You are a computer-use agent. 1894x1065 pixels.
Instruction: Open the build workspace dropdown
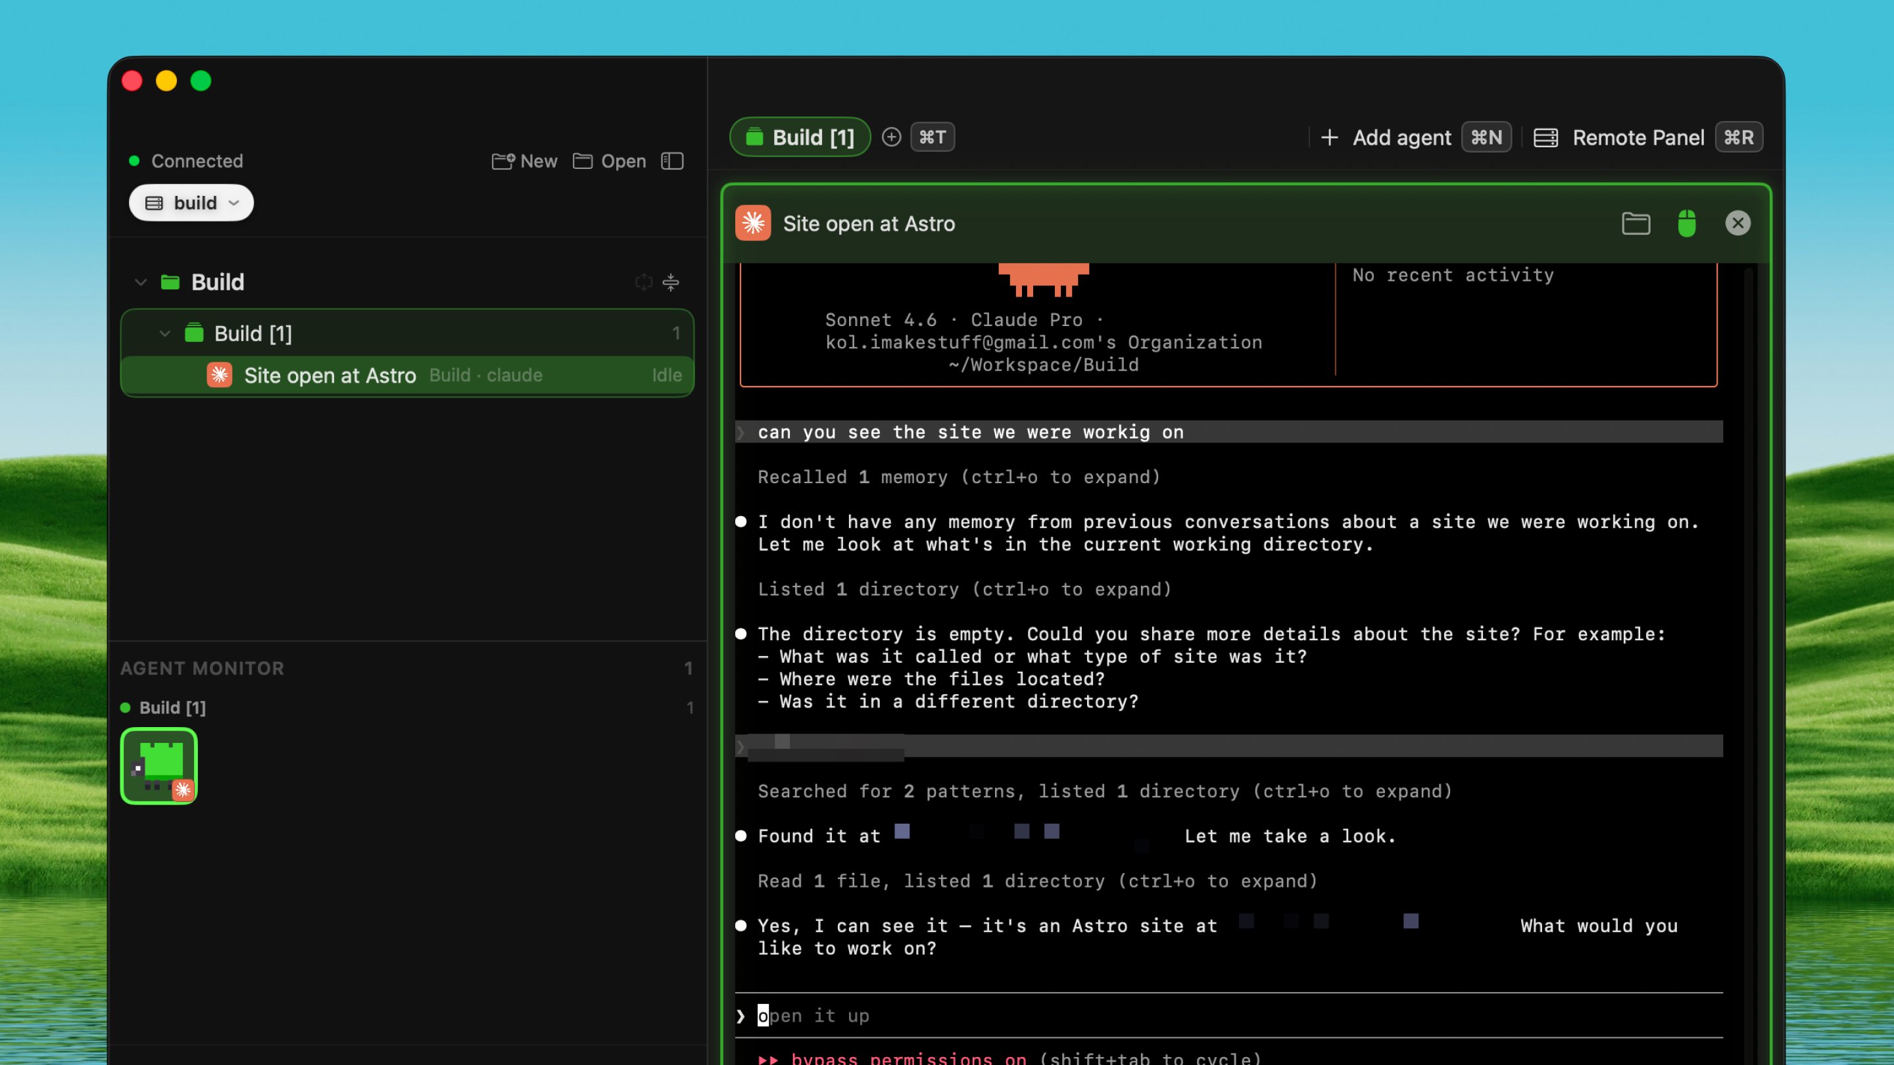point(191,203)
